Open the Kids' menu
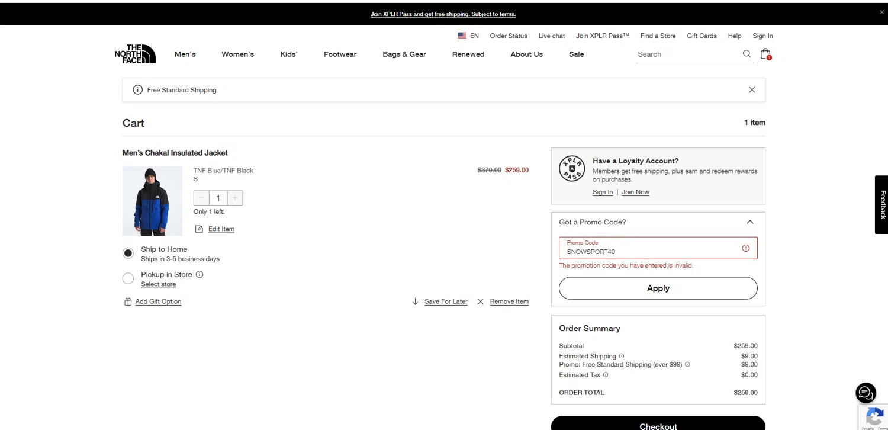This screenshot has height=430, width=888. (x=289, y=54)
